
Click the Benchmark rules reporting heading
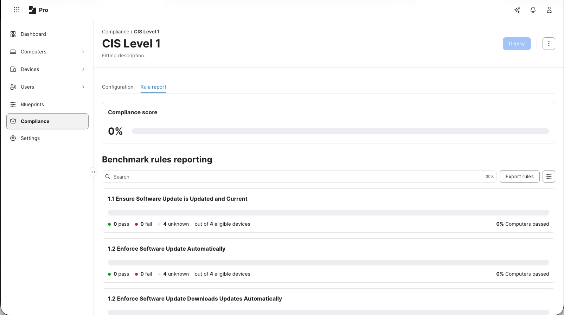[x=157, y=159]
